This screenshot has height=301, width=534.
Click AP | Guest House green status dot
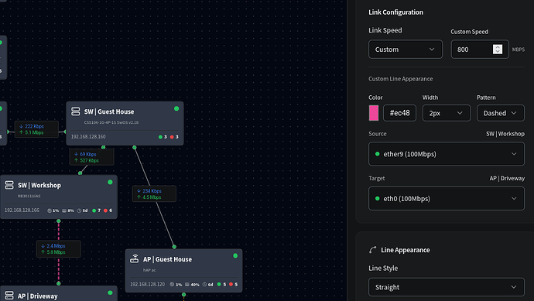(235, 255)
